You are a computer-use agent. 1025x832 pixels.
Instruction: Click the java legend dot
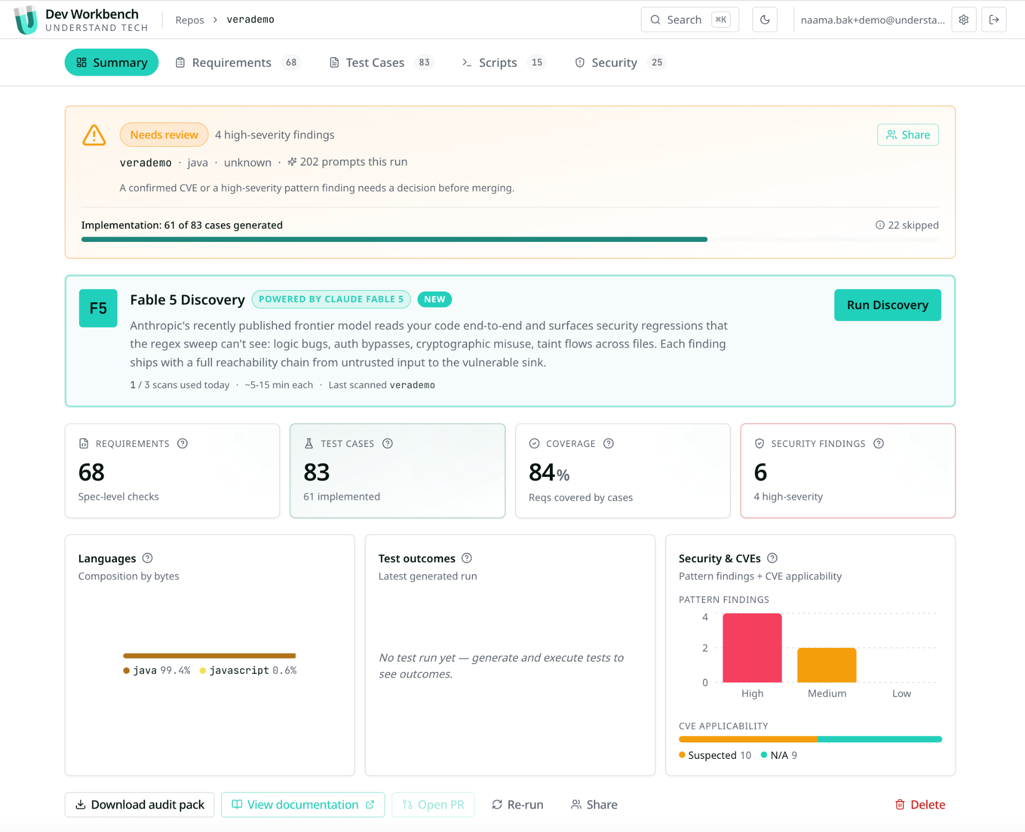(127, 671)
